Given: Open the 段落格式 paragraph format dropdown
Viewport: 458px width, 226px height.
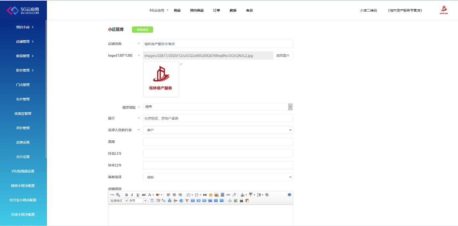Looking at the screenshot, I should [118, 201].
